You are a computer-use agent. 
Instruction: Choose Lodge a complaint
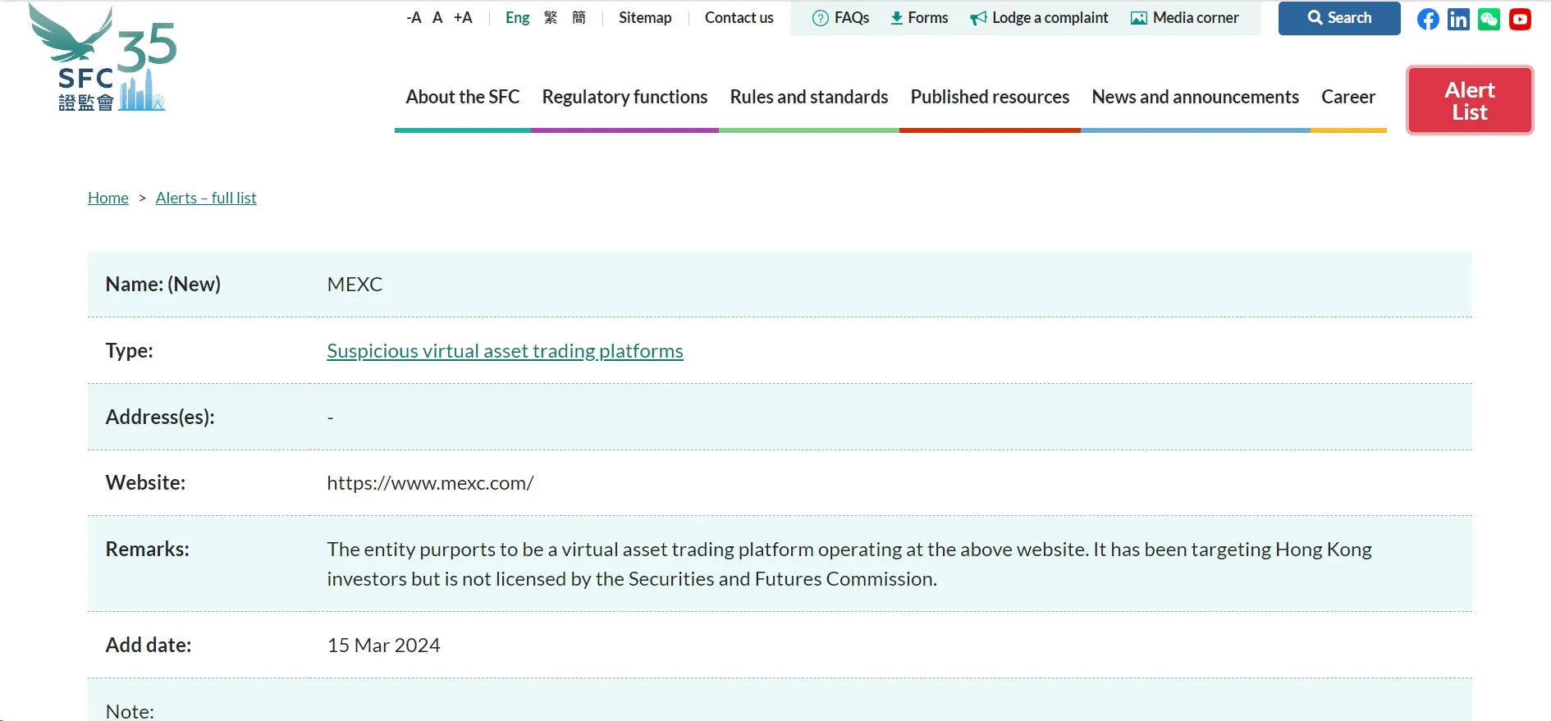click(x=1039, y=17)
